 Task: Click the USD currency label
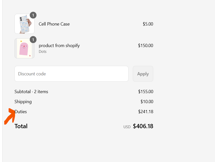pyautogui.click(x=127, y=127)
